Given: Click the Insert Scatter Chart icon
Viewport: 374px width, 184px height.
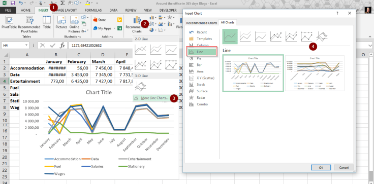Looking at the screenshot, I should (161, 30).
